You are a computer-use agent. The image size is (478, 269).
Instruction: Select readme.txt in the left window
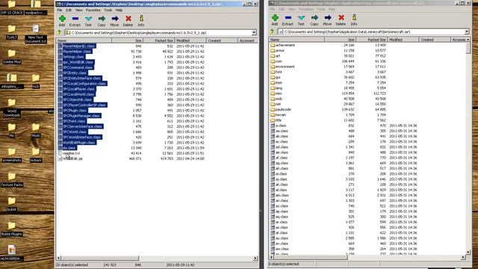71,153
